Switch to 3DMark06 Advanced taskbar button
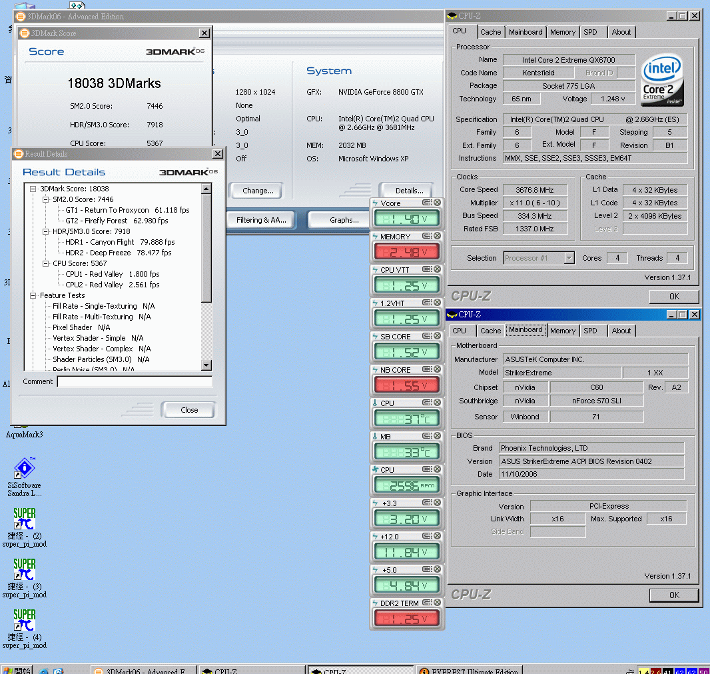The height and width of the screenshot is (674, 710). point(144,671)
